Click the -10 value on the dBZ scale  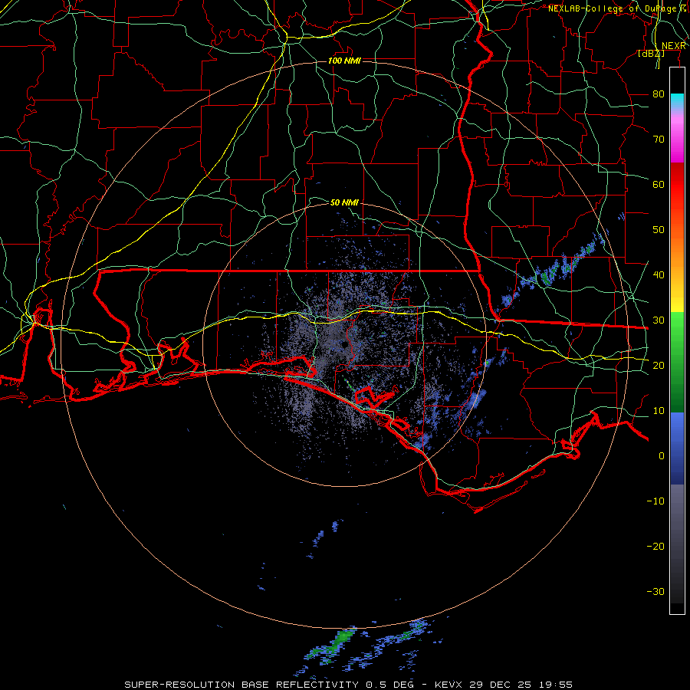point(655,501)
